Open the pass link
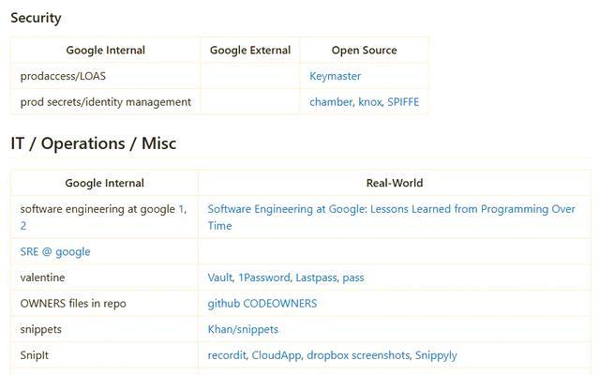The width and height of the screenshot is (599, 375). tap(353, 278)
